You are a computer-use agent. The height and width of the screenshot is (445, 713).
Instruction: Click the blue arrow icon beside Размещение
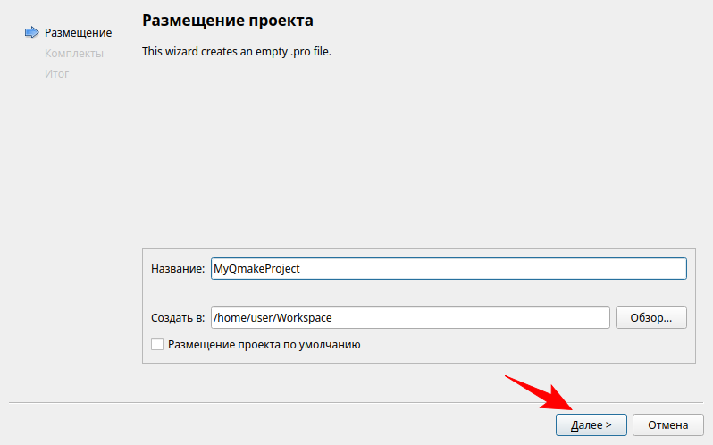[31, 33]
